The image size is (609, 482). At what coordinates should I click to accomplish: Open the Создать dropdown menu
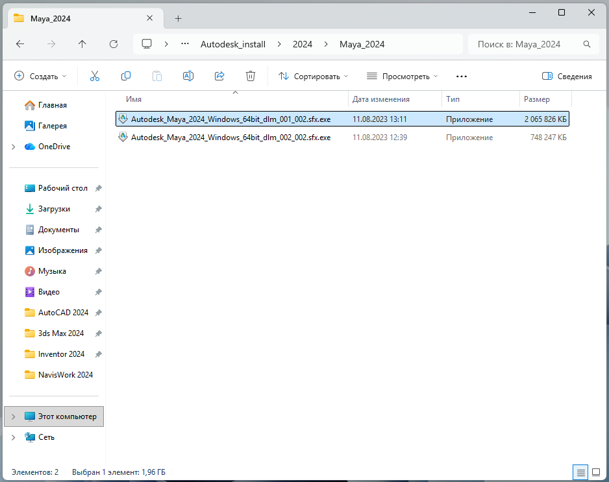[x=40, y=76]
